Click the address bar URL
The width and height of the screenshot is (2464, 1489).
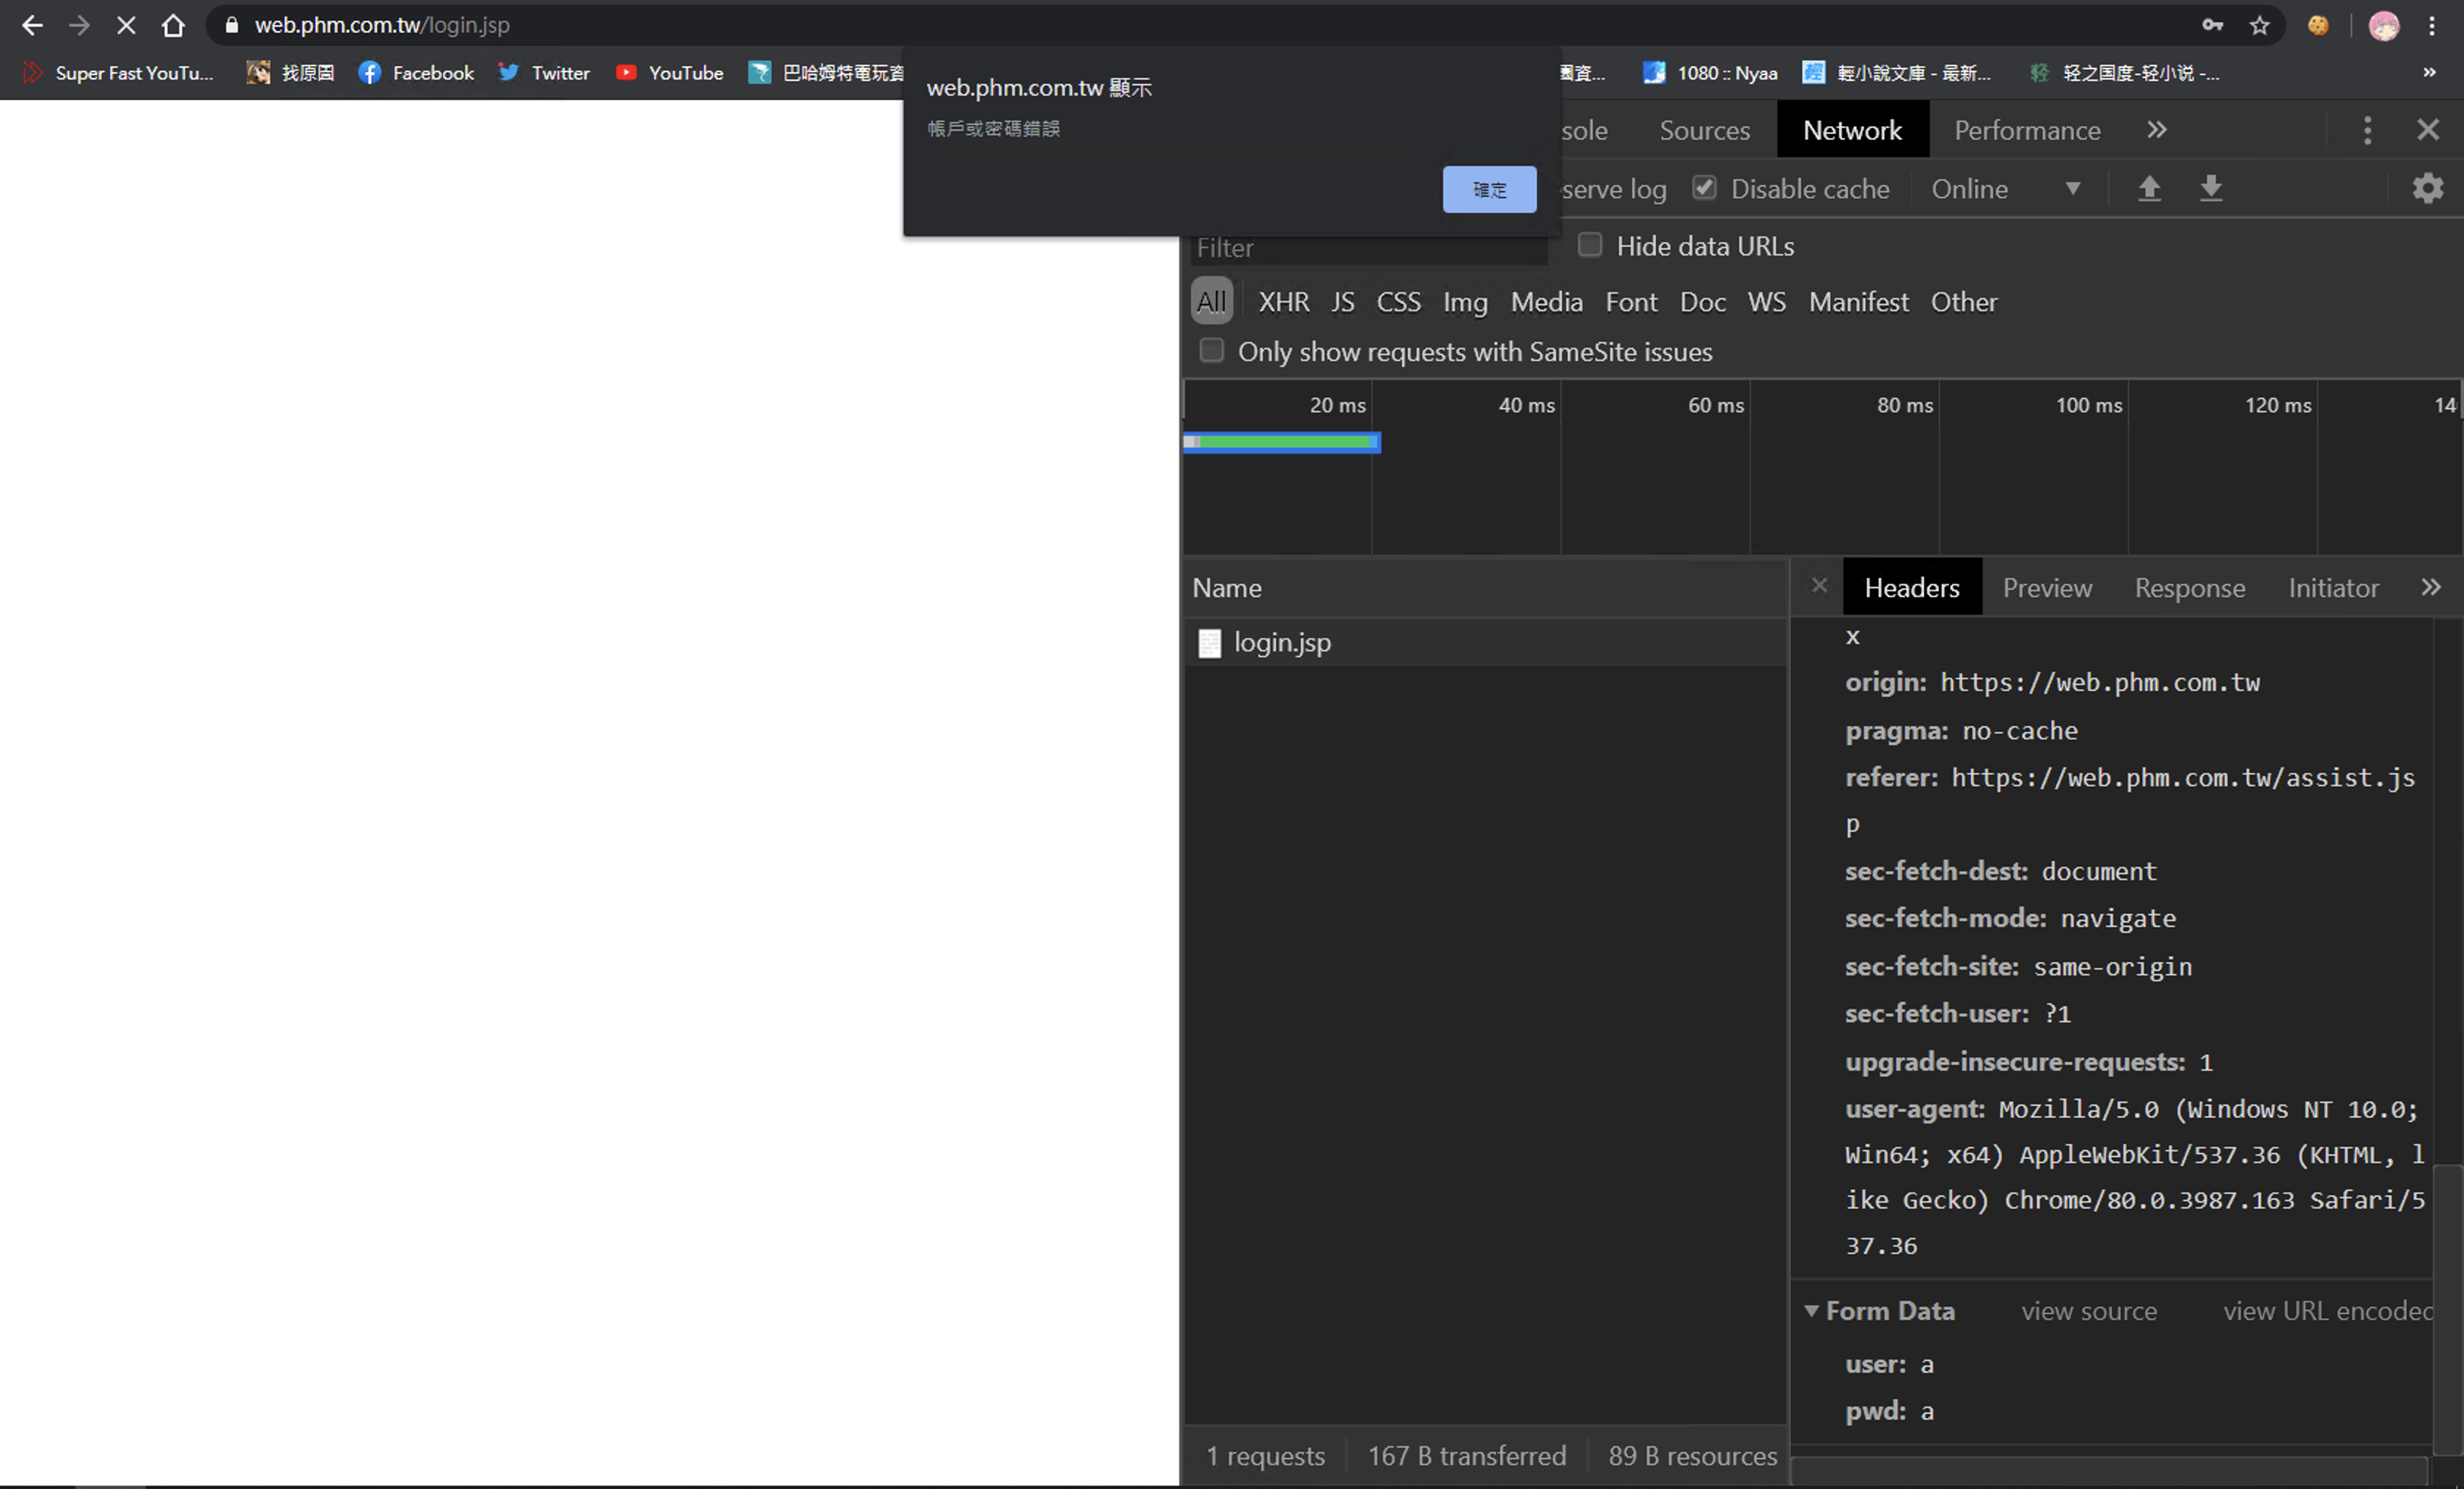pyautogui.click(x=381, y=25)
